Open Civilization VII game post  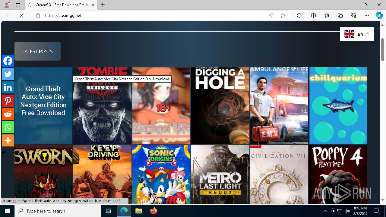[x=279, y=175]
